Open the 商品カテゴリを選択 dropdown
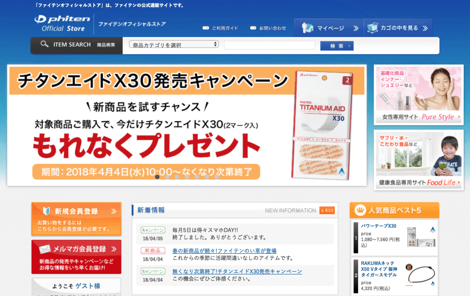470x296 pixels. (x=173, y=45)
